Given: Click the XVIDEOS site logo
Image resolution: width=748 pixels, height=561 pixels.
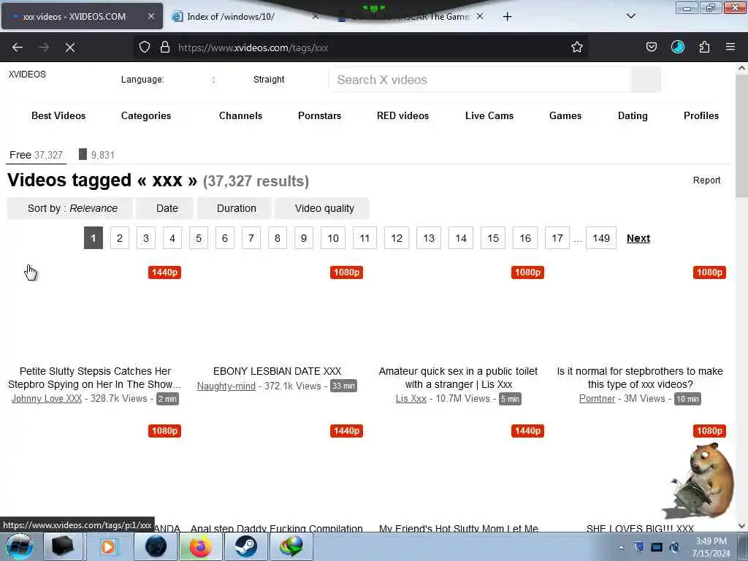Looking at the screenshot, I should 27,75.
